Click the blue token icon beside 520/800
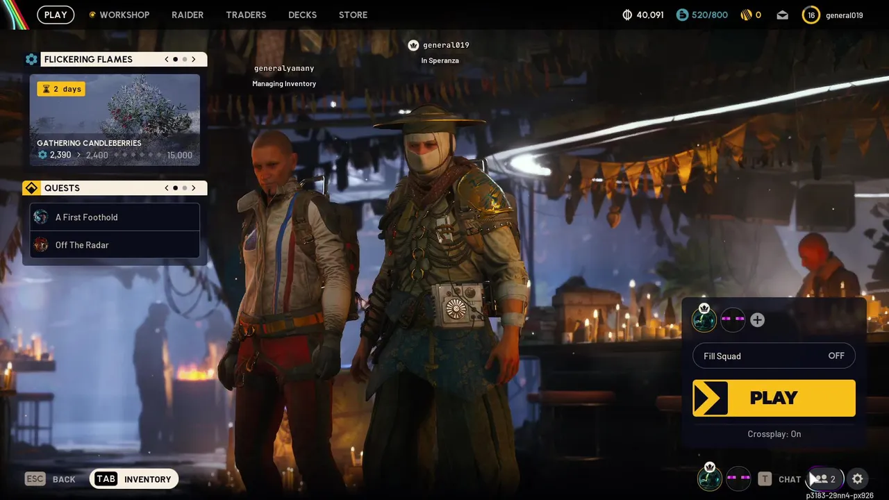Screen dimensions: 889x500 [682, 15]
